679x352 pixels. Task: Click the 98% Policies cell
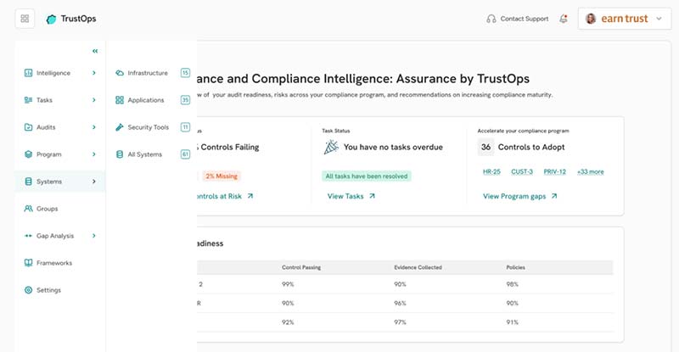pyautogui.click(x=513, y=284)
